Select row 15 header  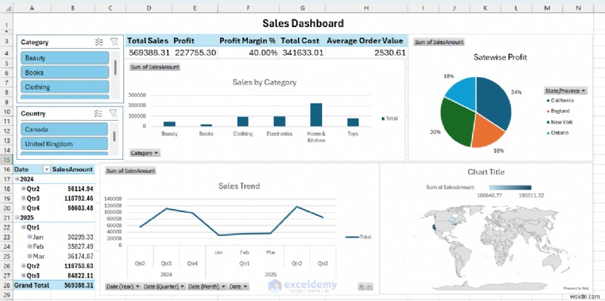[x=7, y=159]
